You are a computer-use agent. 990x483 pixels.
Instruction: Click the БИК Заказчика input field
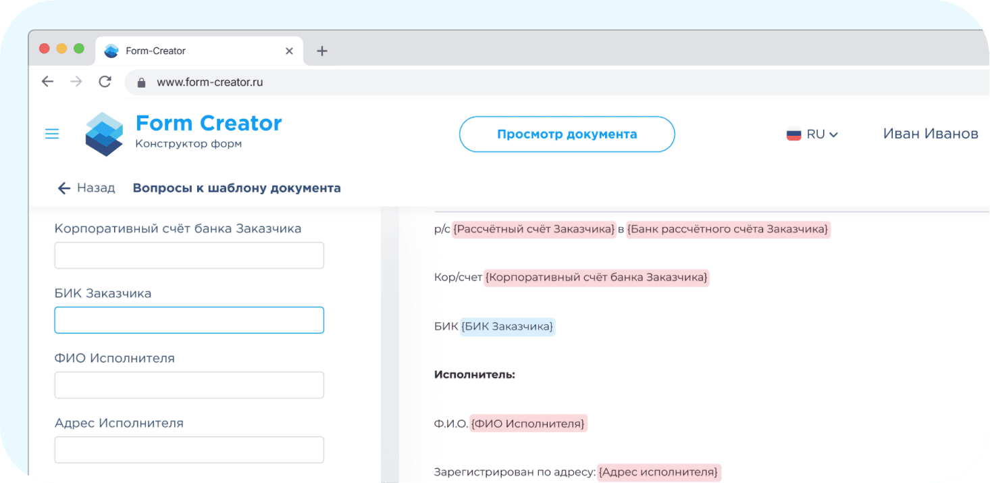(189, 320)
